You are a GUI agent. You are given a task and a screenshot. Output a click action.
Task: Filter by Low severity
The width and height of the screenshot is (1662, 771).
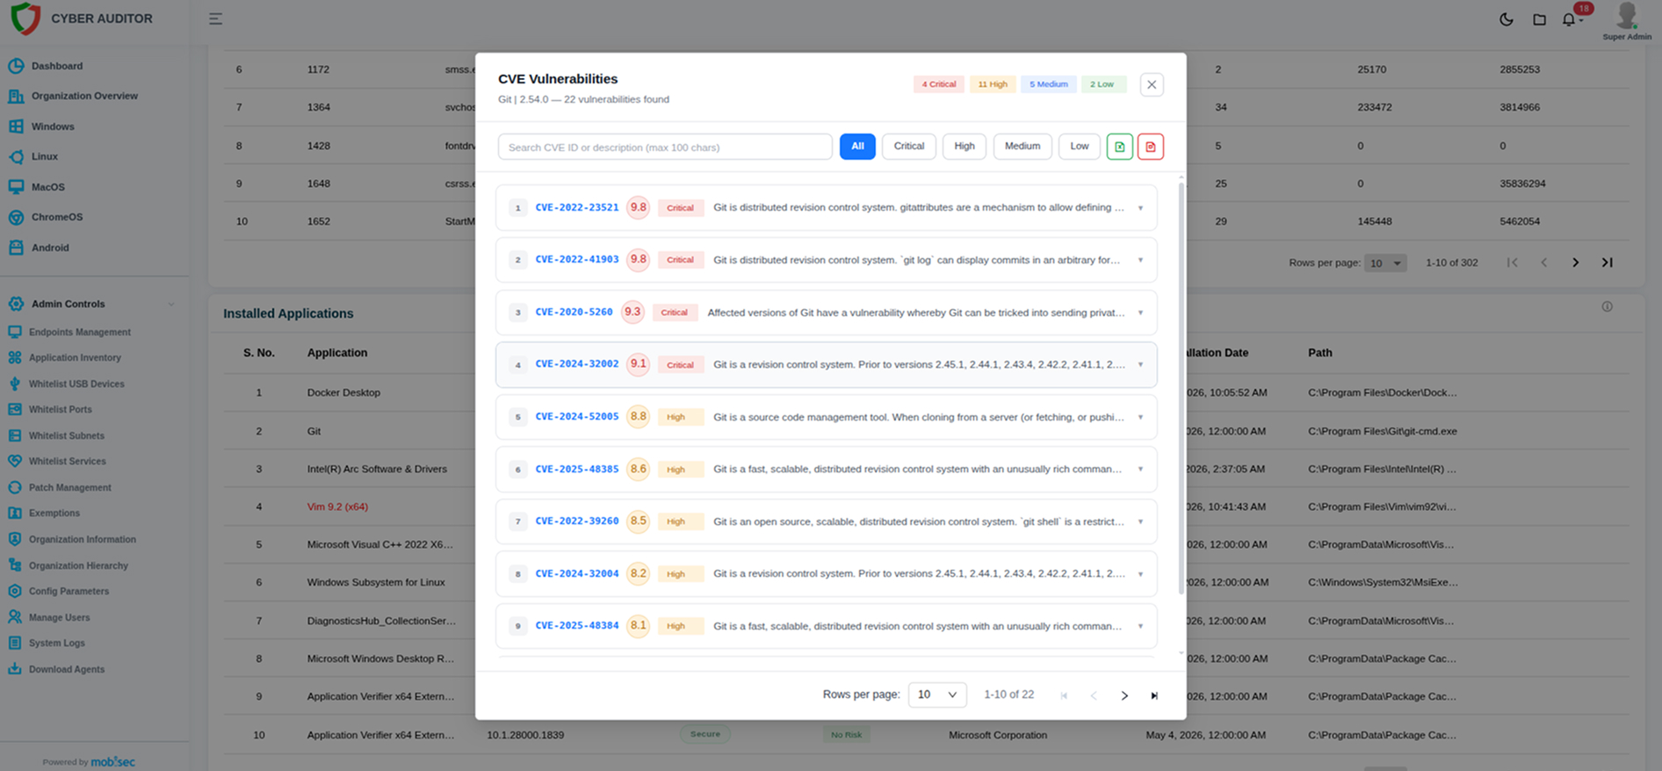click(x=1080, y=147)
